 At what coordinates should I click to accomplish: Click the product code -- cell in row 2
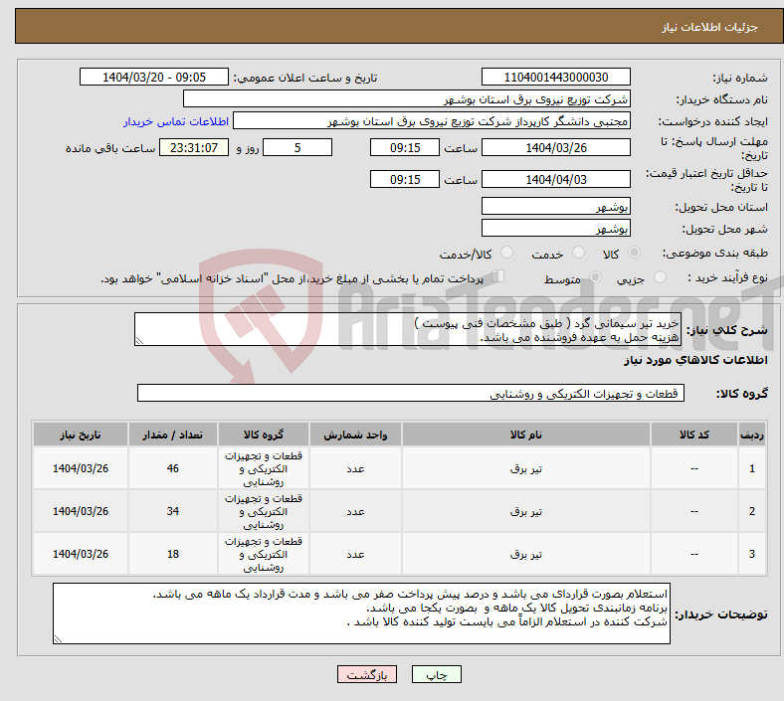pyautogui.click(x=694, y=511)
